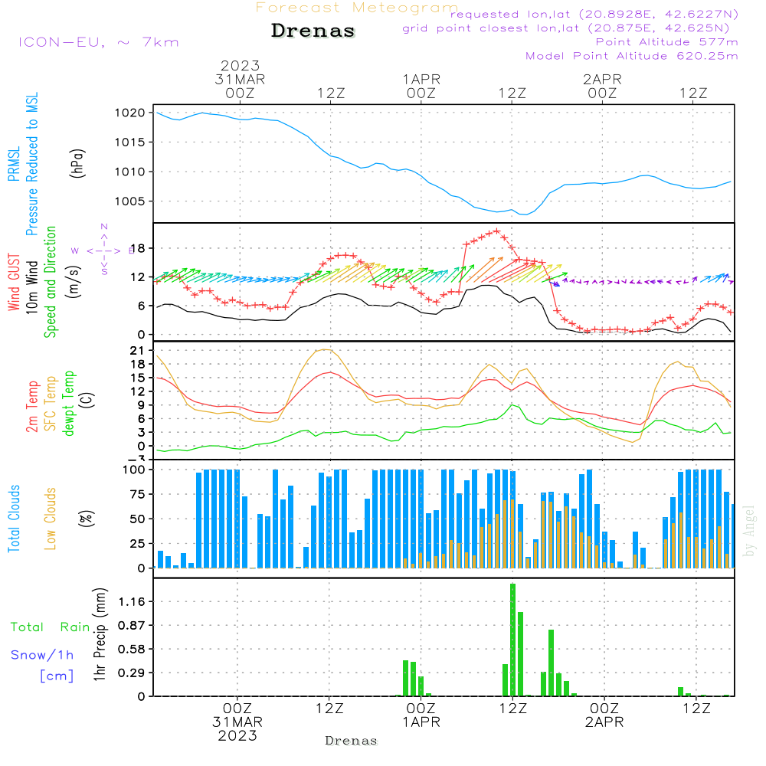Click 'Model Point Altitude 620.25m' text
766x766 pixels.
tap(632, 56)
